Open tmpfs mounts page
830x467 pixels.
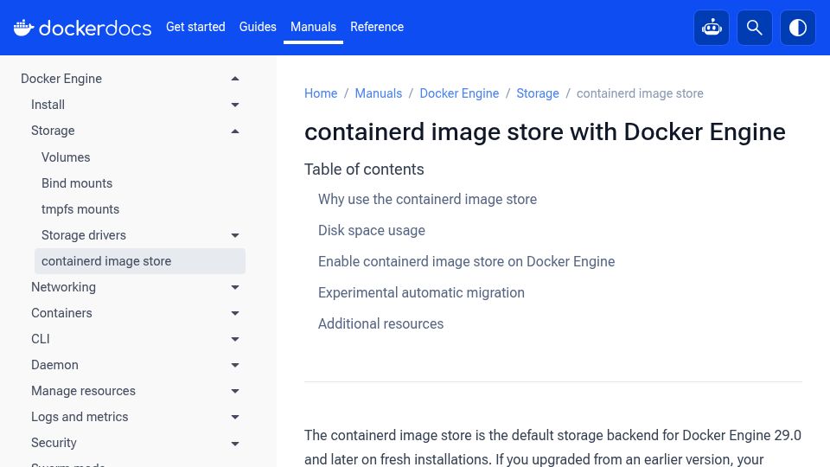[80, 209]
